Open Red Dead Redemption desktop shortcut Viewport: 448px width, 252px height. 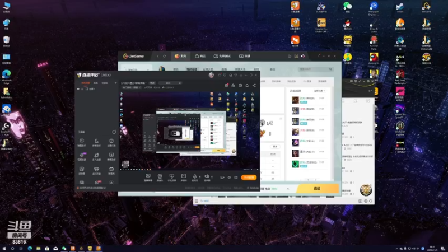coord(400,77)
